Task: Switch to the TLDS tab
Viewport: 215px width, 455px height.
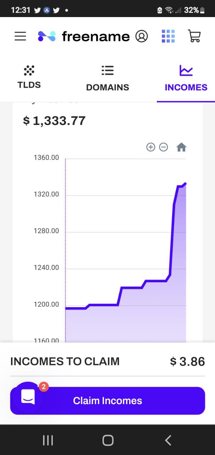Action: (29, 77)
